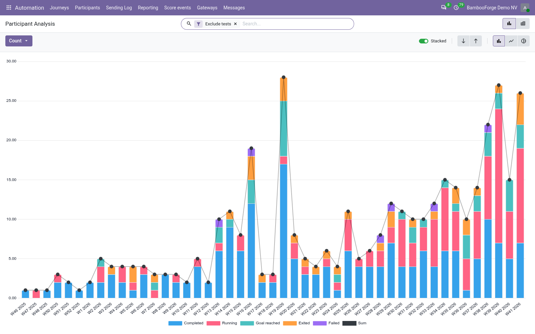Click the filter funnel icon

click(x=199, y=24)
